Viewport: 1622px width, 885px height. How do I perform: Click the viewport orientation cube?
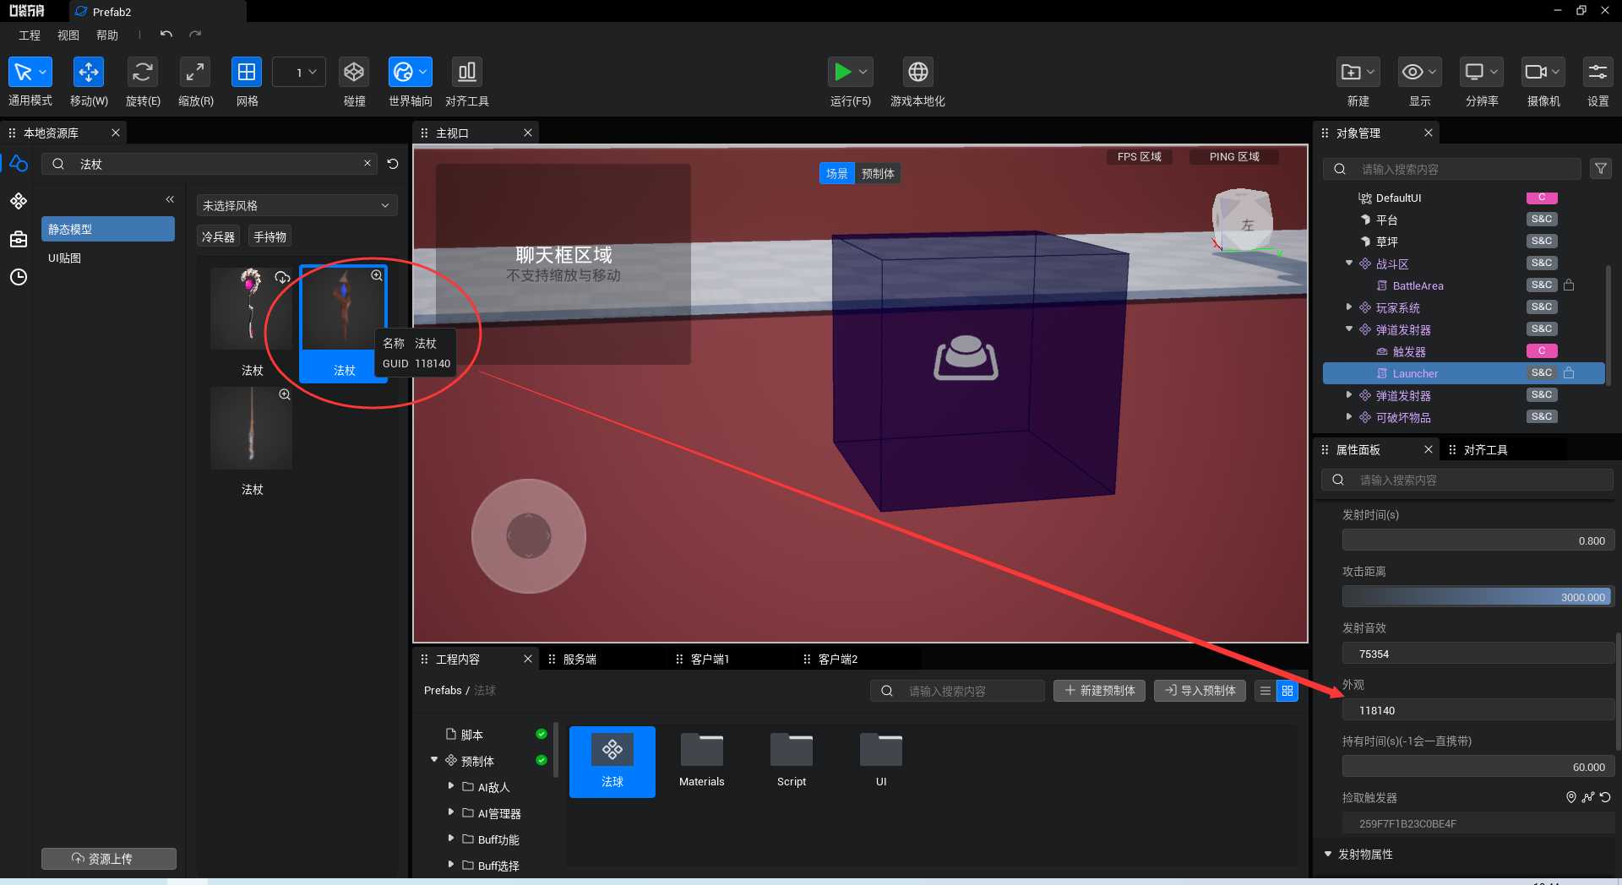point(1242,220)
